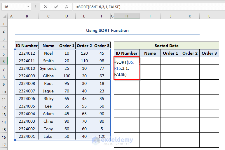Select cell with ID 2324005
This screenshot has height=150, width=225.
pyautogui.click(x=27, y=106)
